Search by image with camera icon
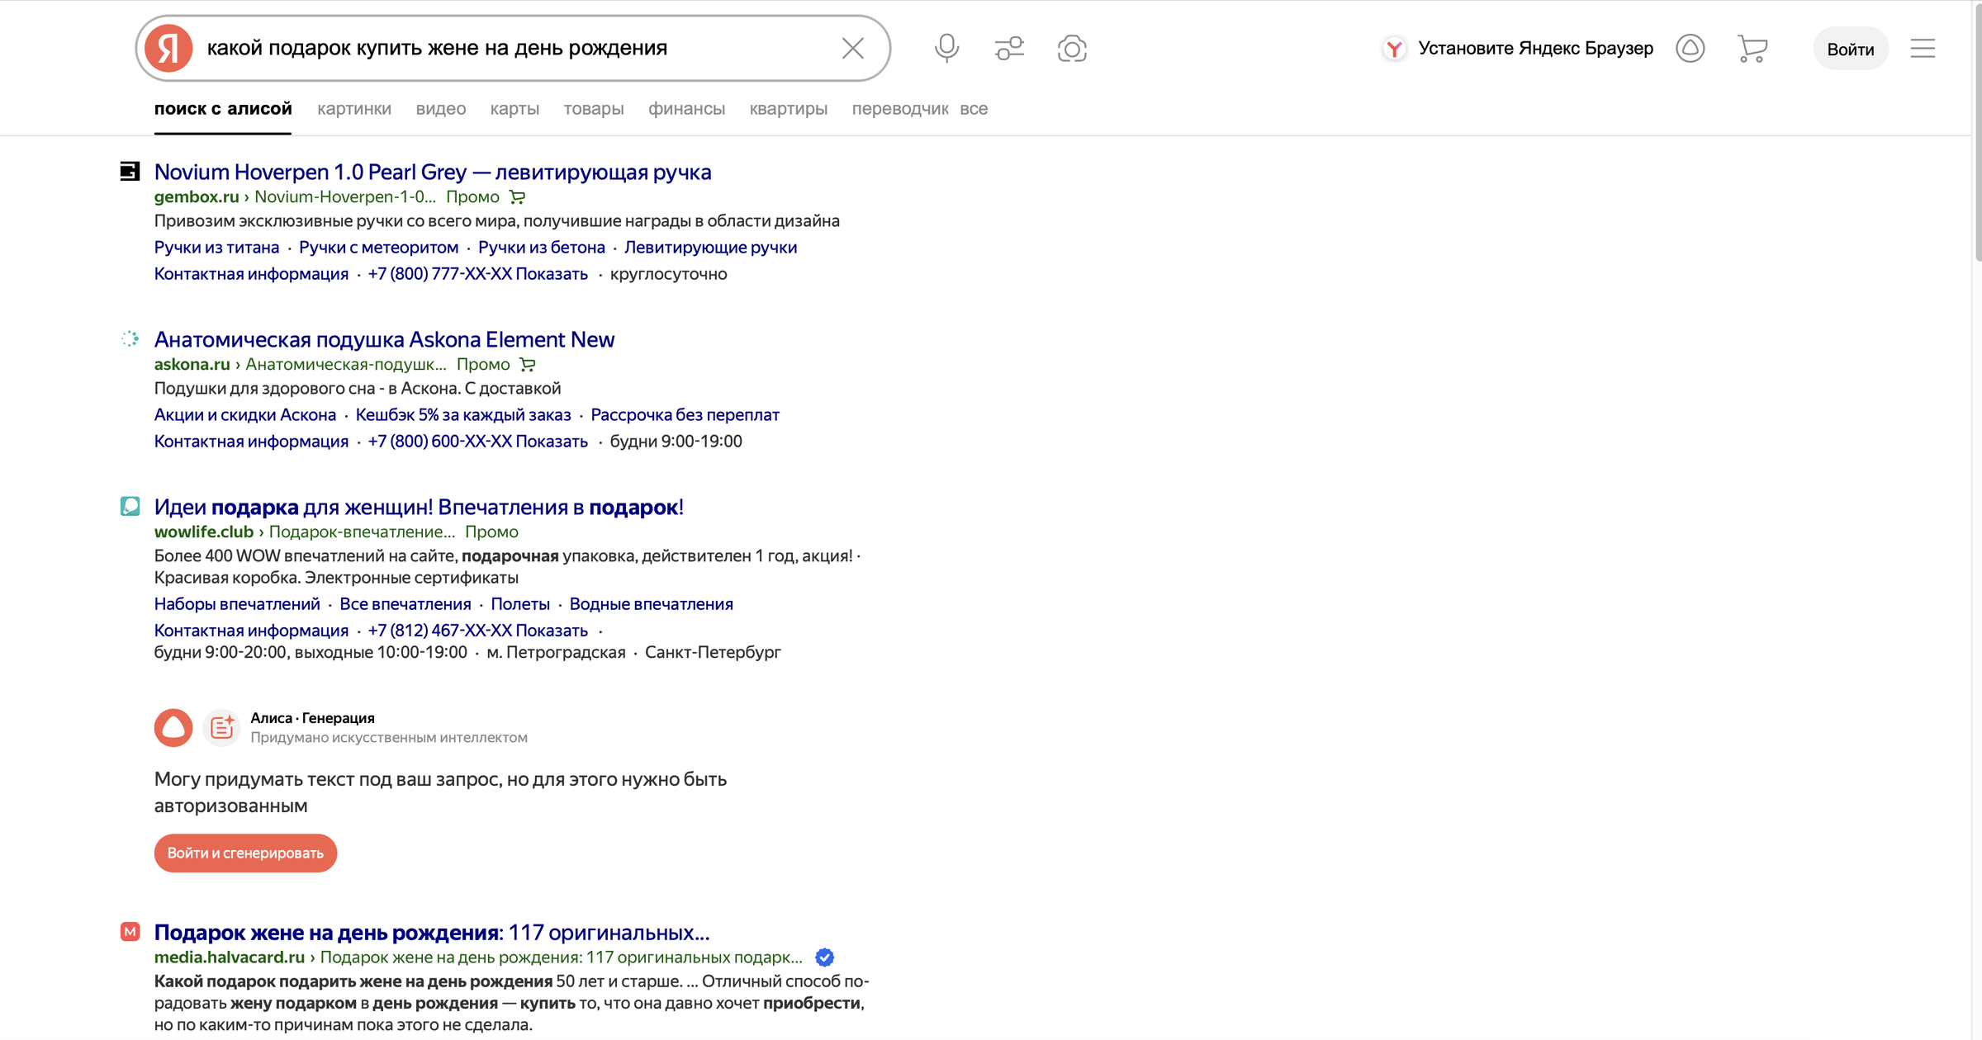 (1072, 48)
